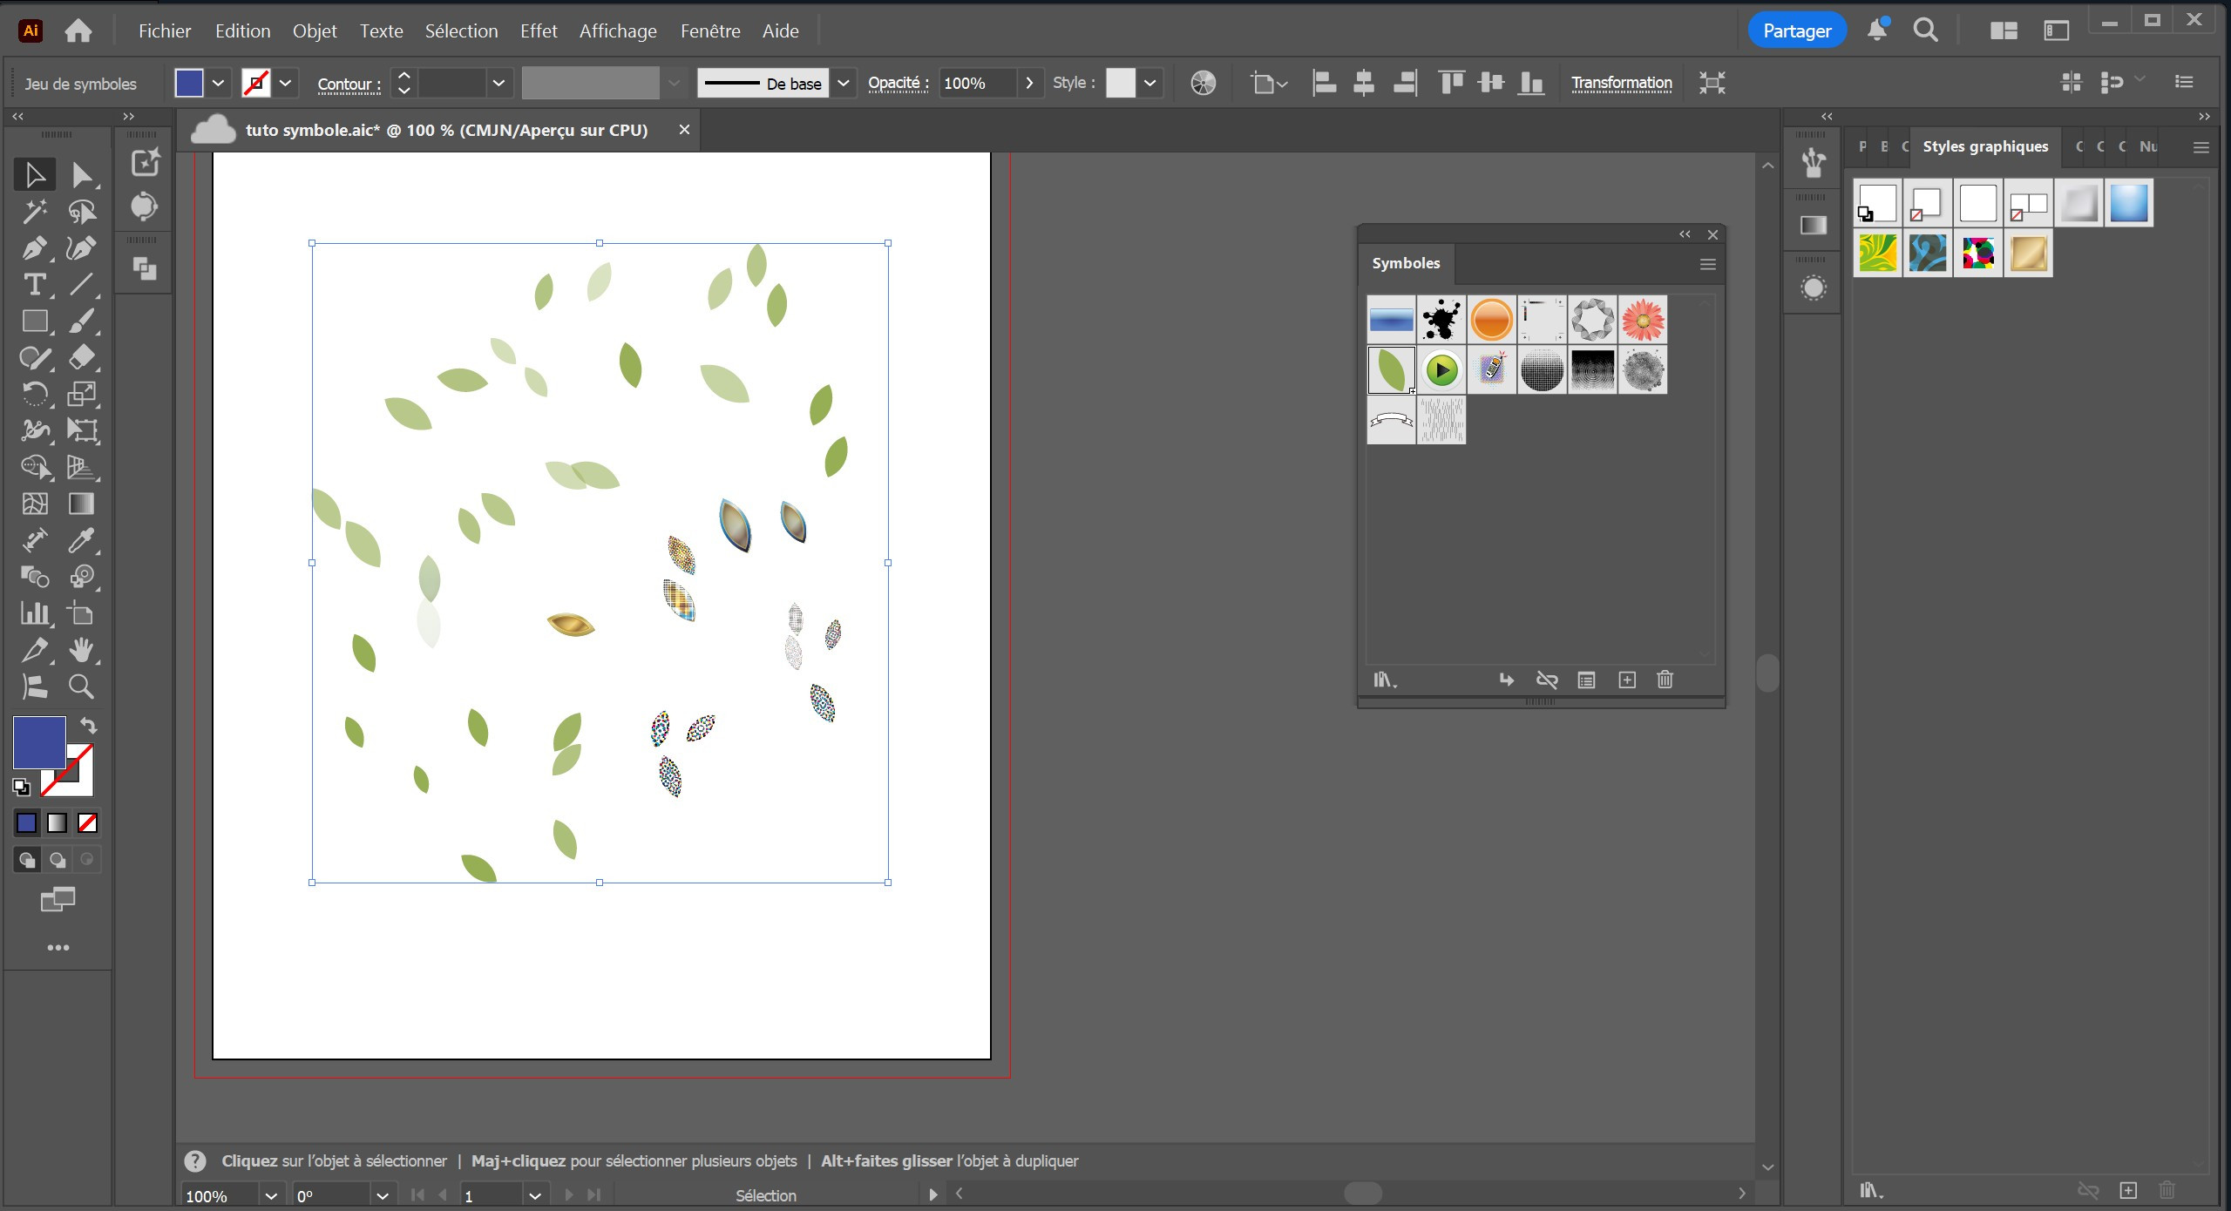Click the Recolor artwork wheel icon
This screenshot has height=1211, width=2231.
1203,83
